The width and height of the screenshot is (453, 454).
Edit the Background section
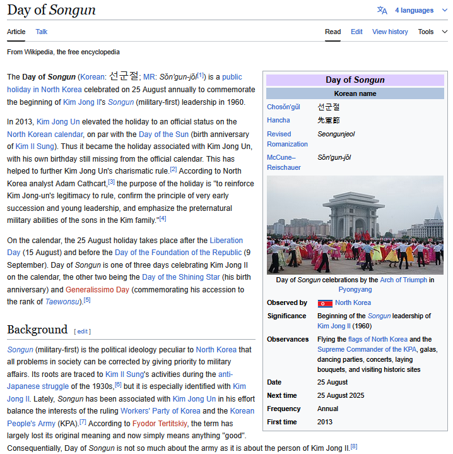tap(82, 332)
